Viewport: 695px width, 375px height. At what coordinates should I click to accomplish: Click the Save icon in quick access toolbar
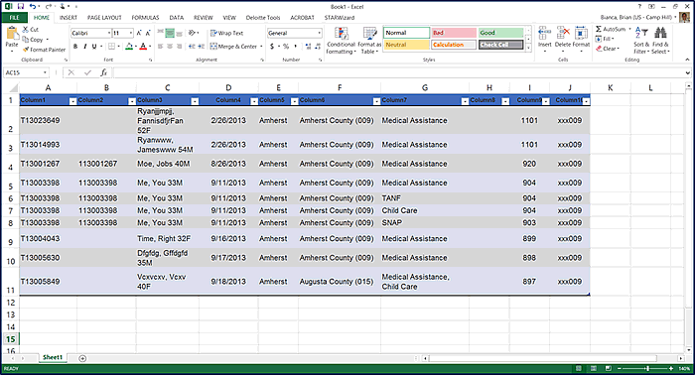point(21,6)
